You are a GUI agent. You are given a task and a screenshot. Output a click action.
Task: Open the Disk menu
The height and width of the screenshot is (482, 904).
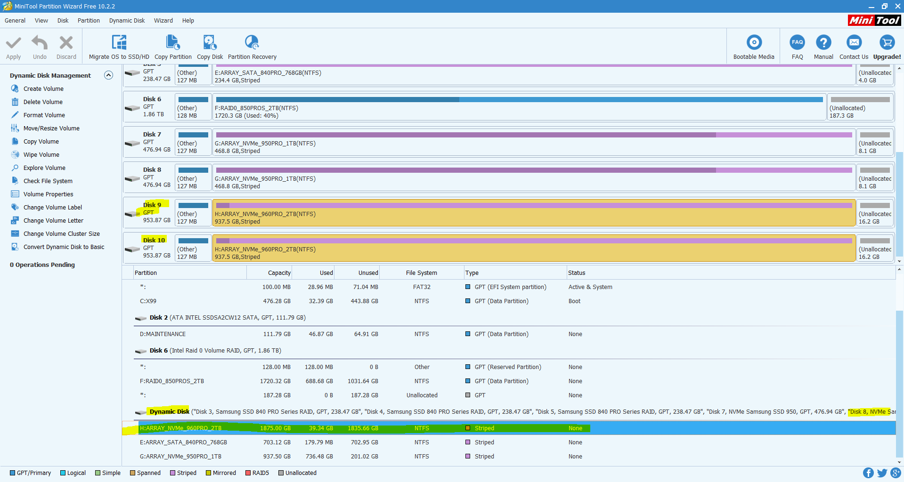(x=63, y=21)
